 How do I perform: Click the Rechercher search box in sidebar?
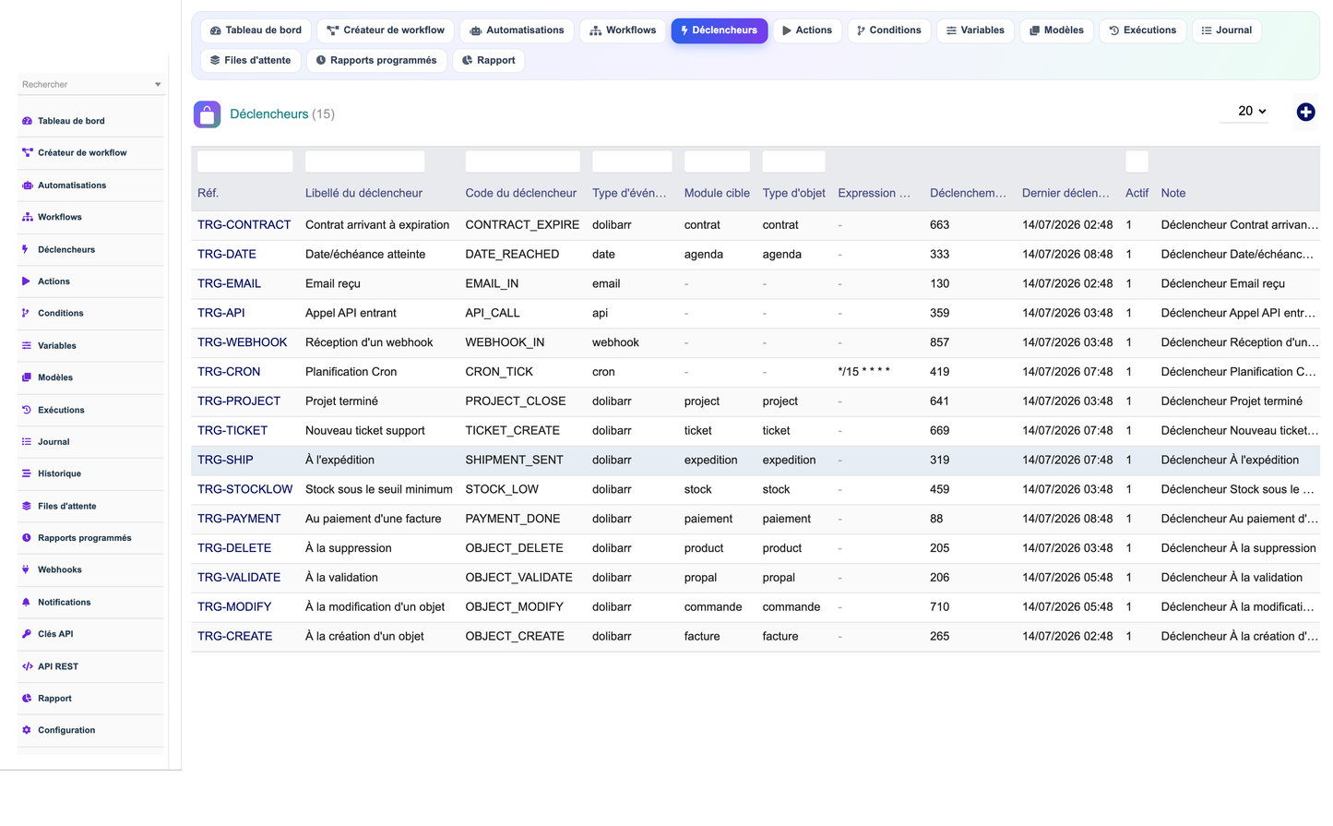[90, 85]
